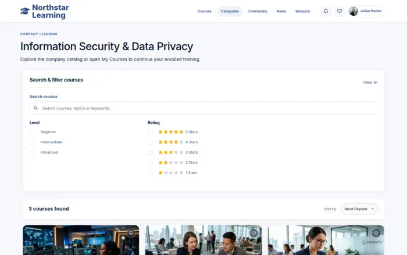Enable the 2 Stars rating filter
407x255 pixels.
coord(150,162)
